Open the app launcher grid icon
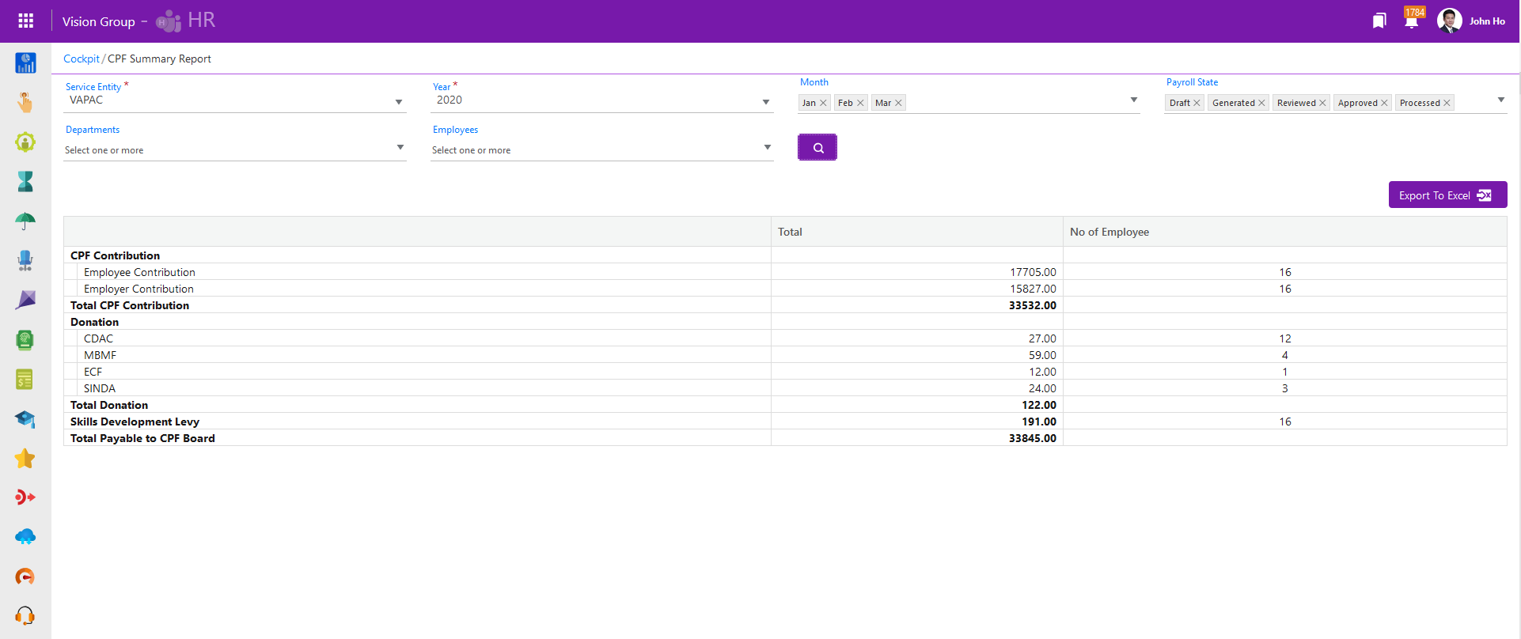Image resolution: width=1521 pixels, height=639 pixels. (25, 21)
